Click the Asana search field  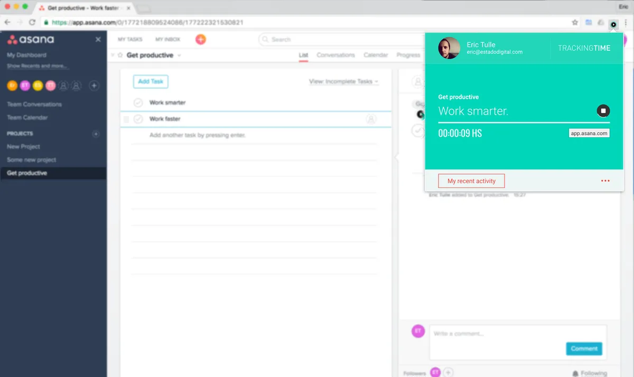pos(341,40)
